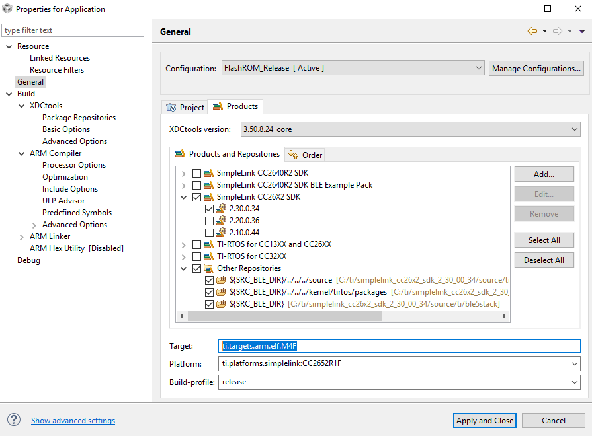Open back-history dropdown arrow beside back icon
The height and width of the screenshot is (436, 592).
(544, 31)
